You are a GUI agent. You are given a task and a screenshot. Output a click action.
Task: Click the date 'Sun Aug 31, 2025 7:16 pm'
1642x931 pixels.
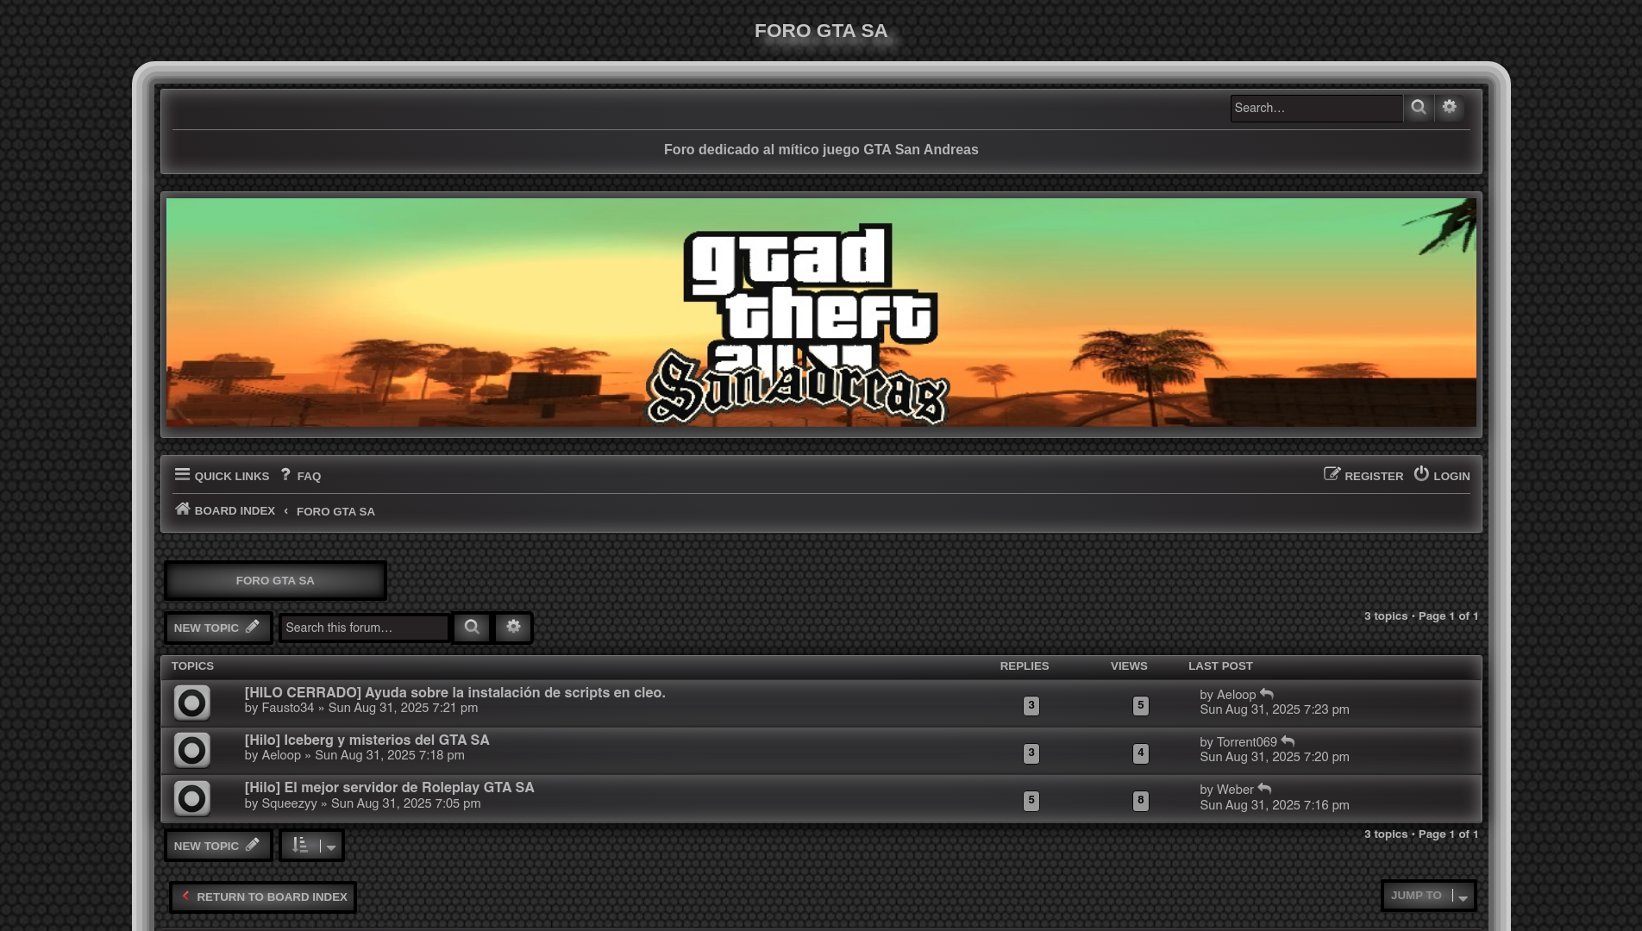1275,805
